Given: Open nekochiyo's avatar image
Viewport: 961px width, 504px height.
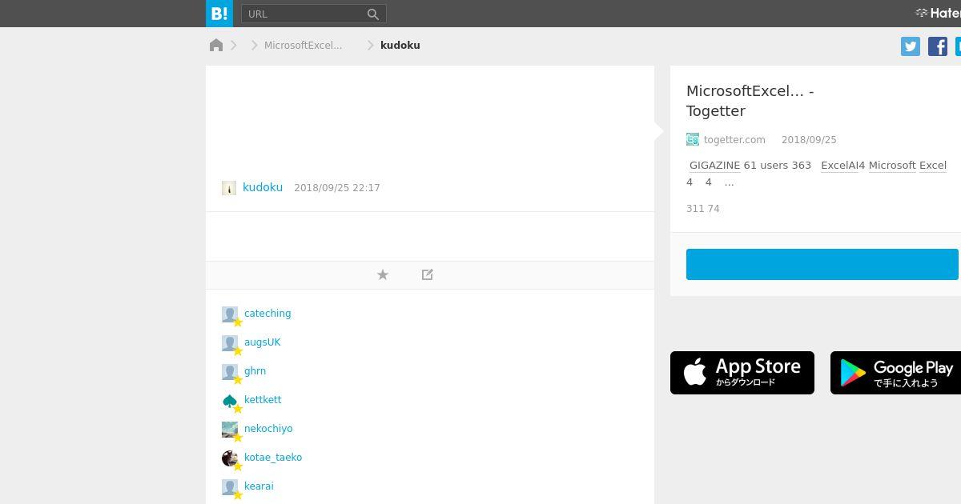Looking at the screenshot, I should [230, 430].
